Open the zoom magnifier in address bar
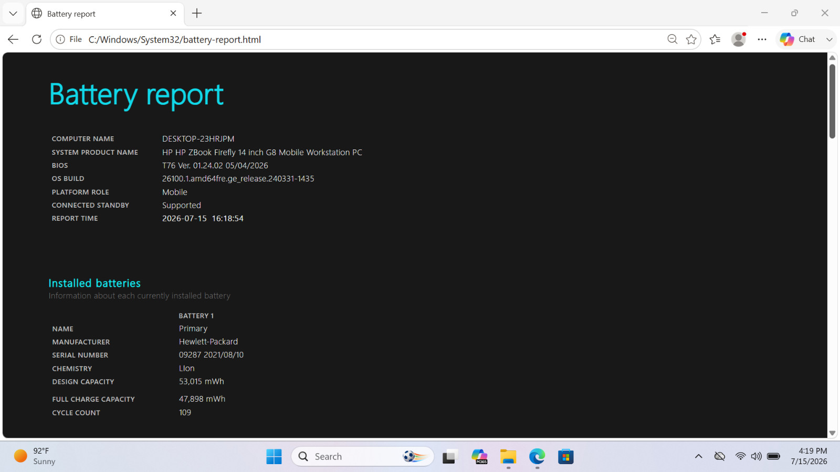This screenshot has height=472, width=840. click(x=672, y=39)
